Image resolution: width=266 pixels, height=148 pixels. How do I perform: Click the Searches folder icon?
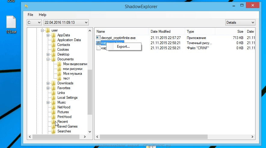pyautogui.click(x=54, y=131)
